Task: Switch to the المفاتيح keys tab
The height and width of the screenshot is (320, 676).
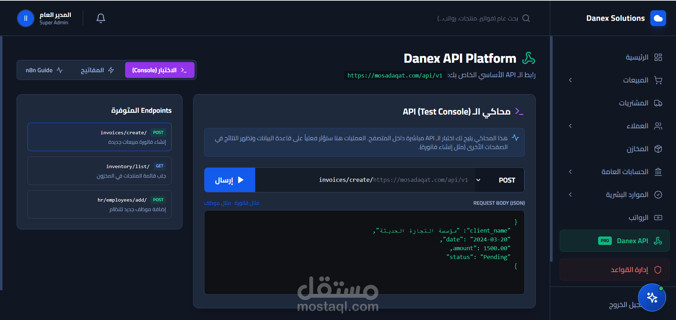Action: (97, 70)
